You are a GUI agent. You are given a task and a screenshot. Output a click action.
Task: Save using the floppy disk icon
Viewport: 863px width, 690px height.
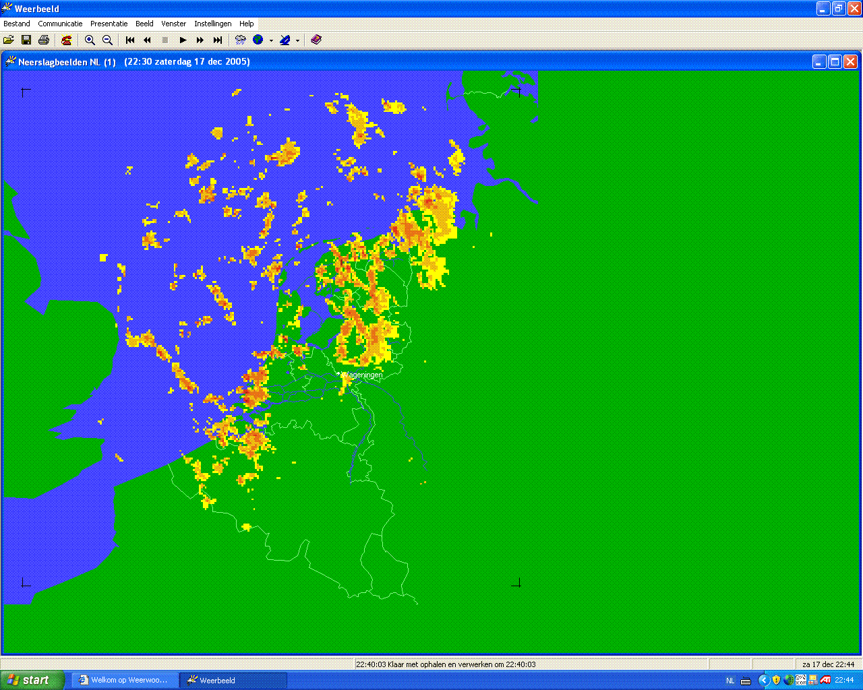(x=26, y=40)
